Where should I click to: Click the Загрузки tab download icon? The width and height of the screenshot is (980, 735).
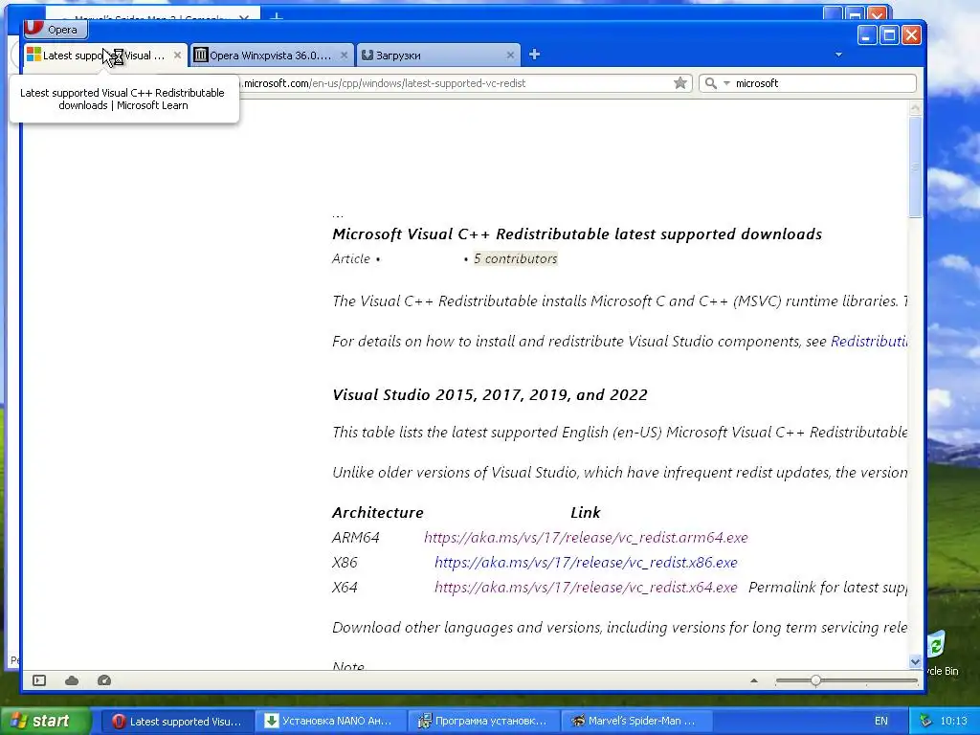(367, 55)
